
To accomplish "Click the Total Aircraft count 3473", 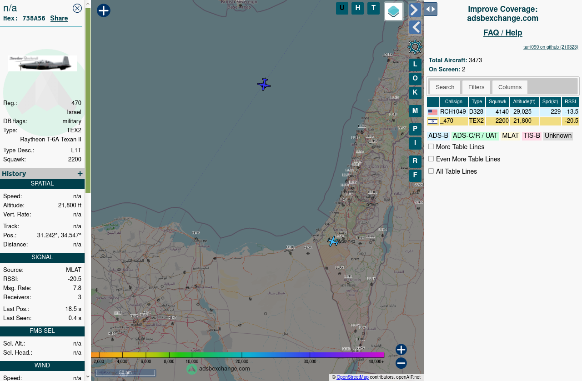I will tap(475, 60).
